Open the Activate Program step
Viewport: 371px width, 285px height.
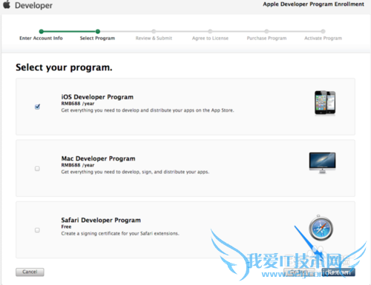[x=323, y=38]
